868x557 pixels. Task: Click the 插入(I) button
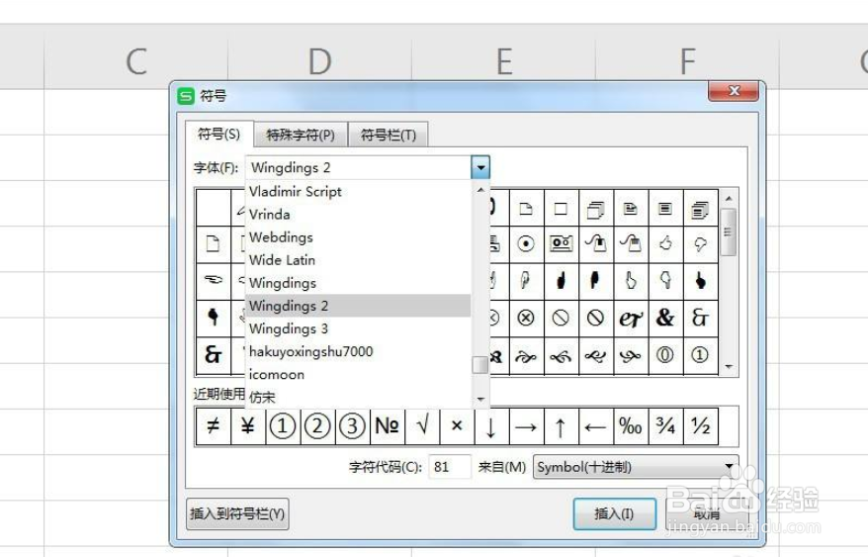615,513
